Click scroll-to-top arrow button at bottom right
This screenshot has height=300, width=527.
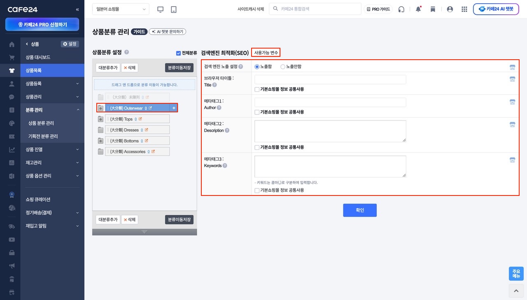[516, 291]
